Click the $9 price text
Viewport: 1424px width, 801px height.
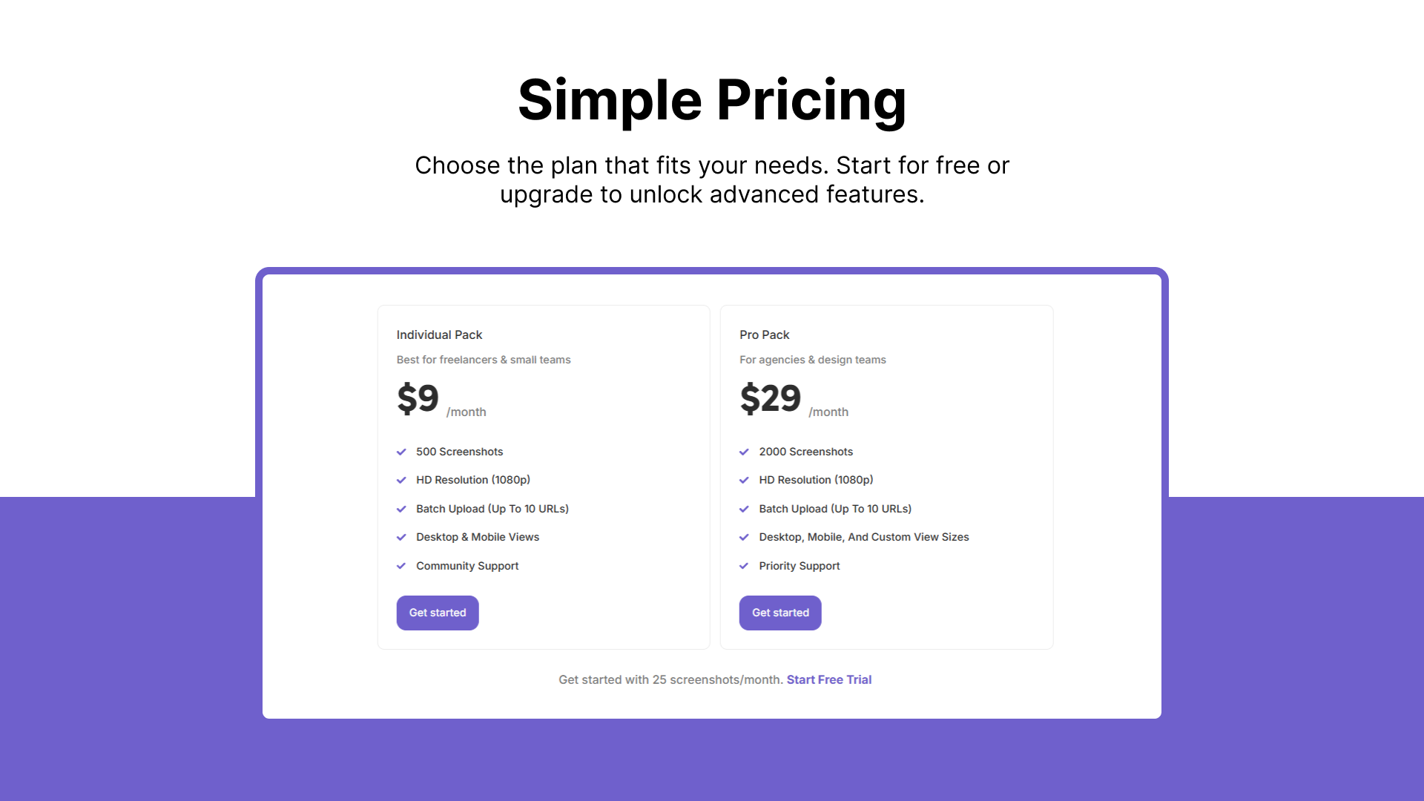pos(418,398)
